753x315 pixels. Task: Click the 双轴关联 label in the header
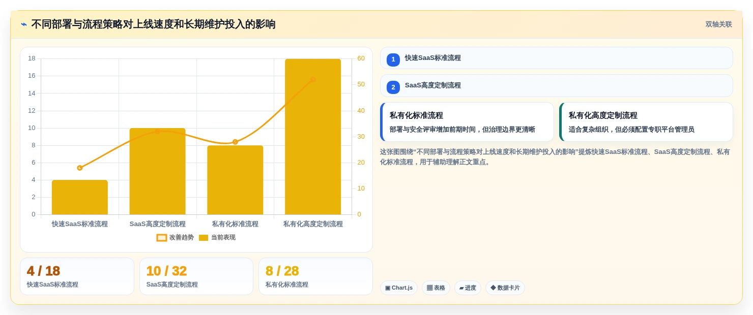718,24
